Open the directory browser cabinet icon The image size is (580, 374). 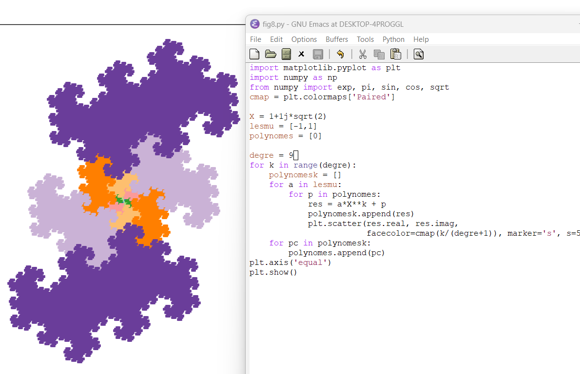tap(286, 54)
